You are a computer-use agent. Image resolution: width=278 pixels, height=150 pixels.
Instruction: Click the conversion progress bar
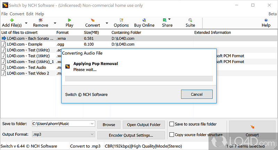139,79
